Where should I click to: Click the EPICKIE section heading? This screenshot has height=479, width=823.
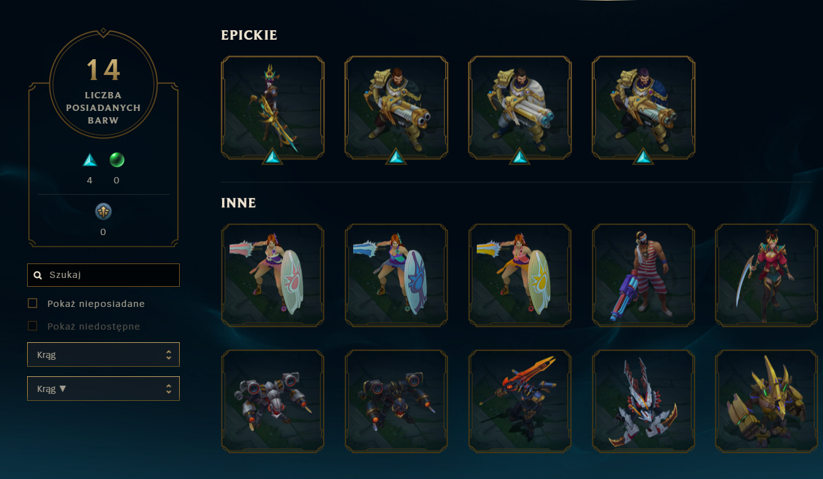249,35
